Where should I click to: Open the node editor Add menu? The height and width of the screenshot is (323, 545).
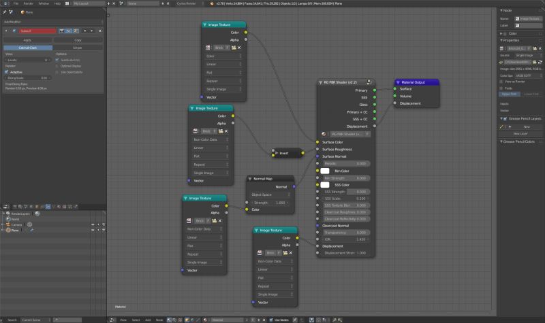pyautogui.click(x=148, y=320)
